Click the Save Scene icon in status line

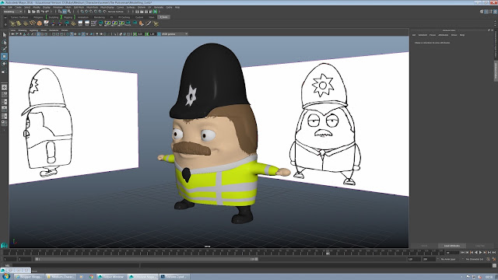point(38,12)
